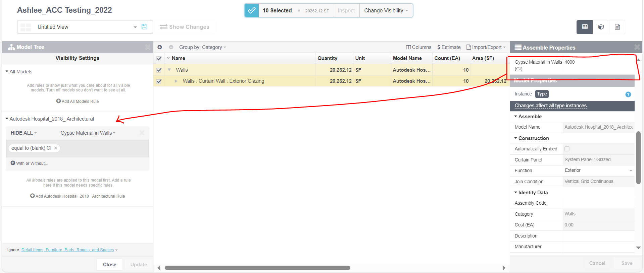Add a With or Without condition

coord(30,163)
